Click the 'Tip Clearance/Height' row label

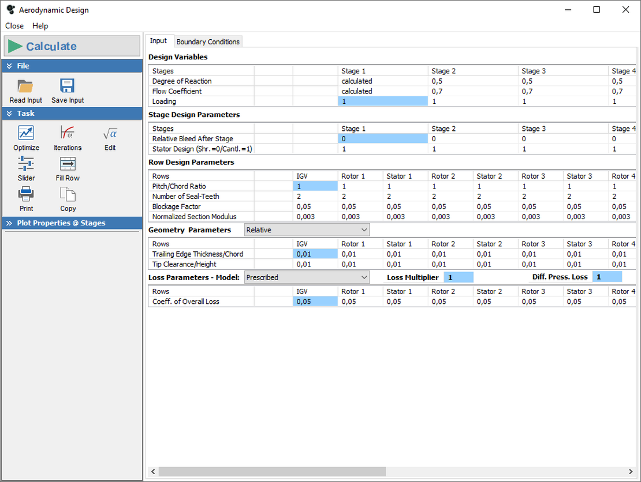click(x=184, y=264)
